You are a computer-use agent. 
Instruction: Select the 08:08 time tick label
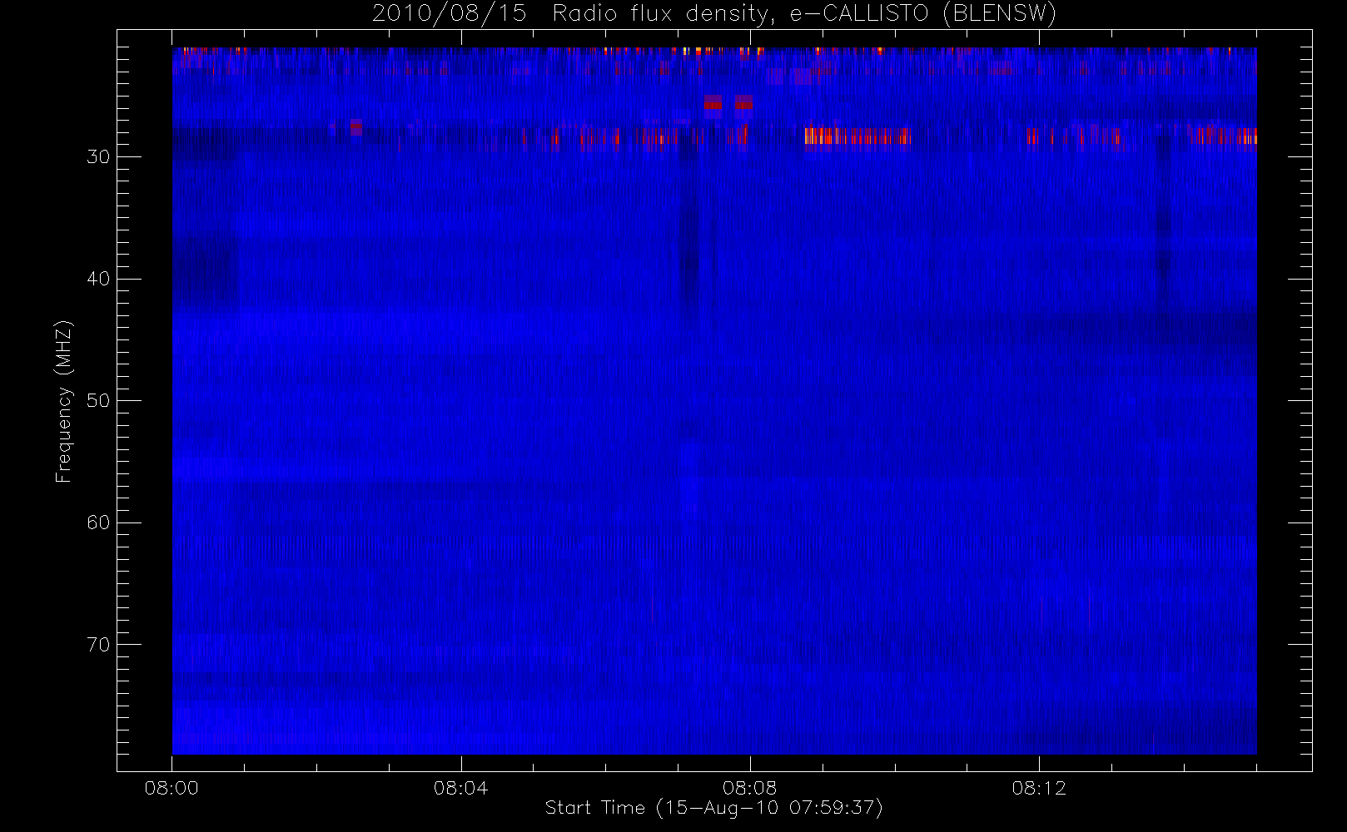(x=749, y=788)
